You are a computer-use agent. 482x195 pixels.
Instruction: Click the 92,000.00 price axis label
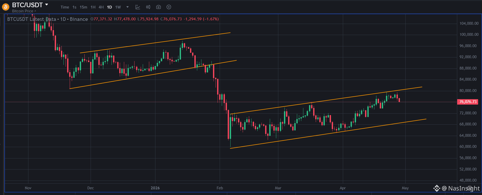468,57
